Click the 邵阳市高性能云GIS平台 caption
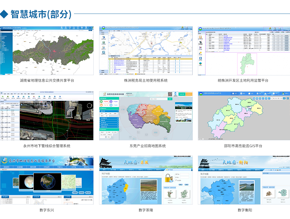The width and height of the screenshot is (290, 219). [244, 146]
